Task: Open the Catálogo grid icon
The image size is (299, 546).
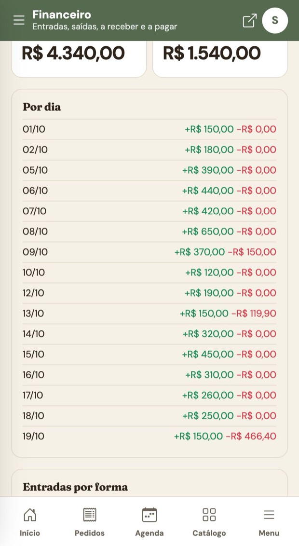Action: click(209, 515)
